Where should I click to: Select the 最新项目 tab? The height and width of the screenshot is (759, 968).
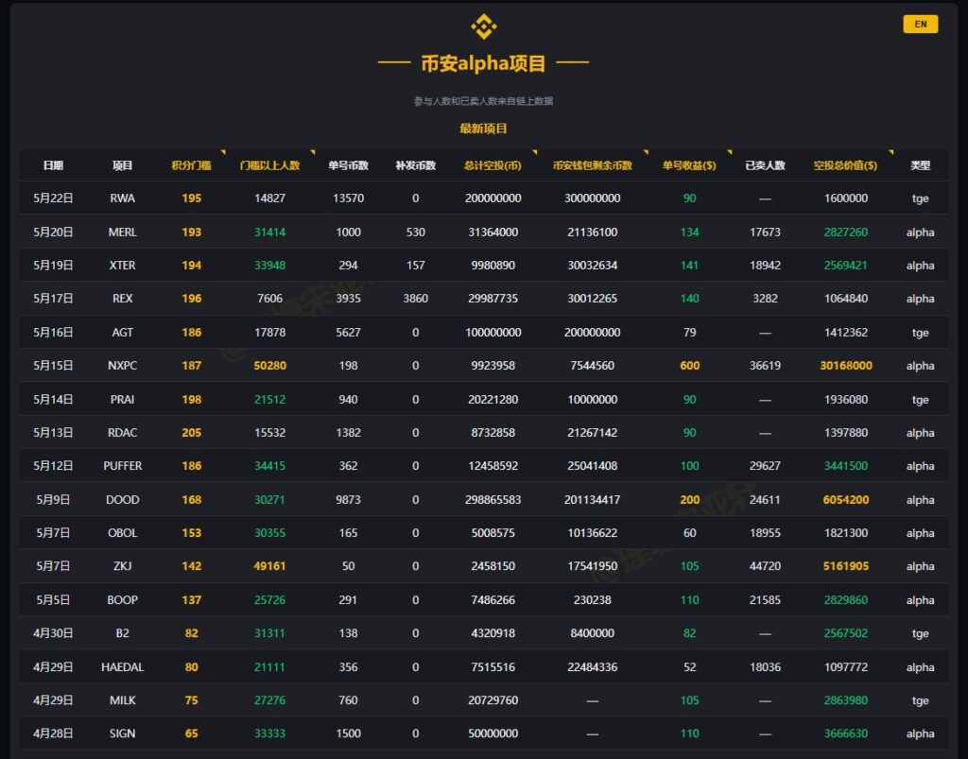click(483, 129)
